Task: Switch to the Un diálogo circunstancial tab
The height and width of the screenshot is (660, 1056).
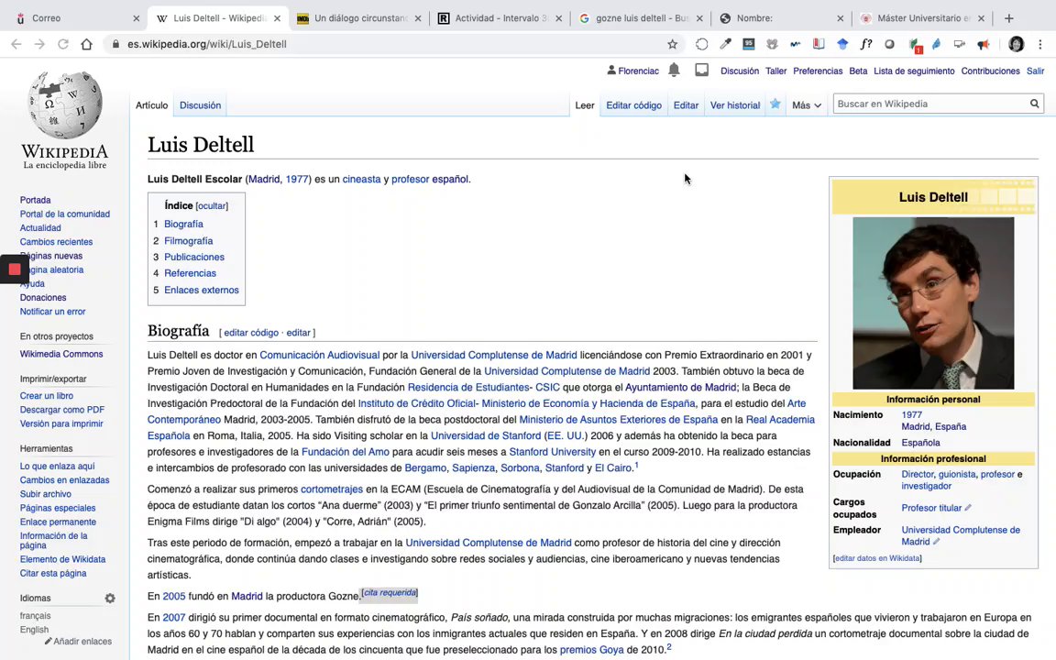Action: coord(360,18)
